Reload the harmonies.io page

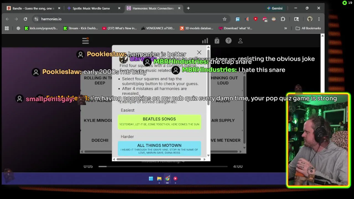coord(25,19)
